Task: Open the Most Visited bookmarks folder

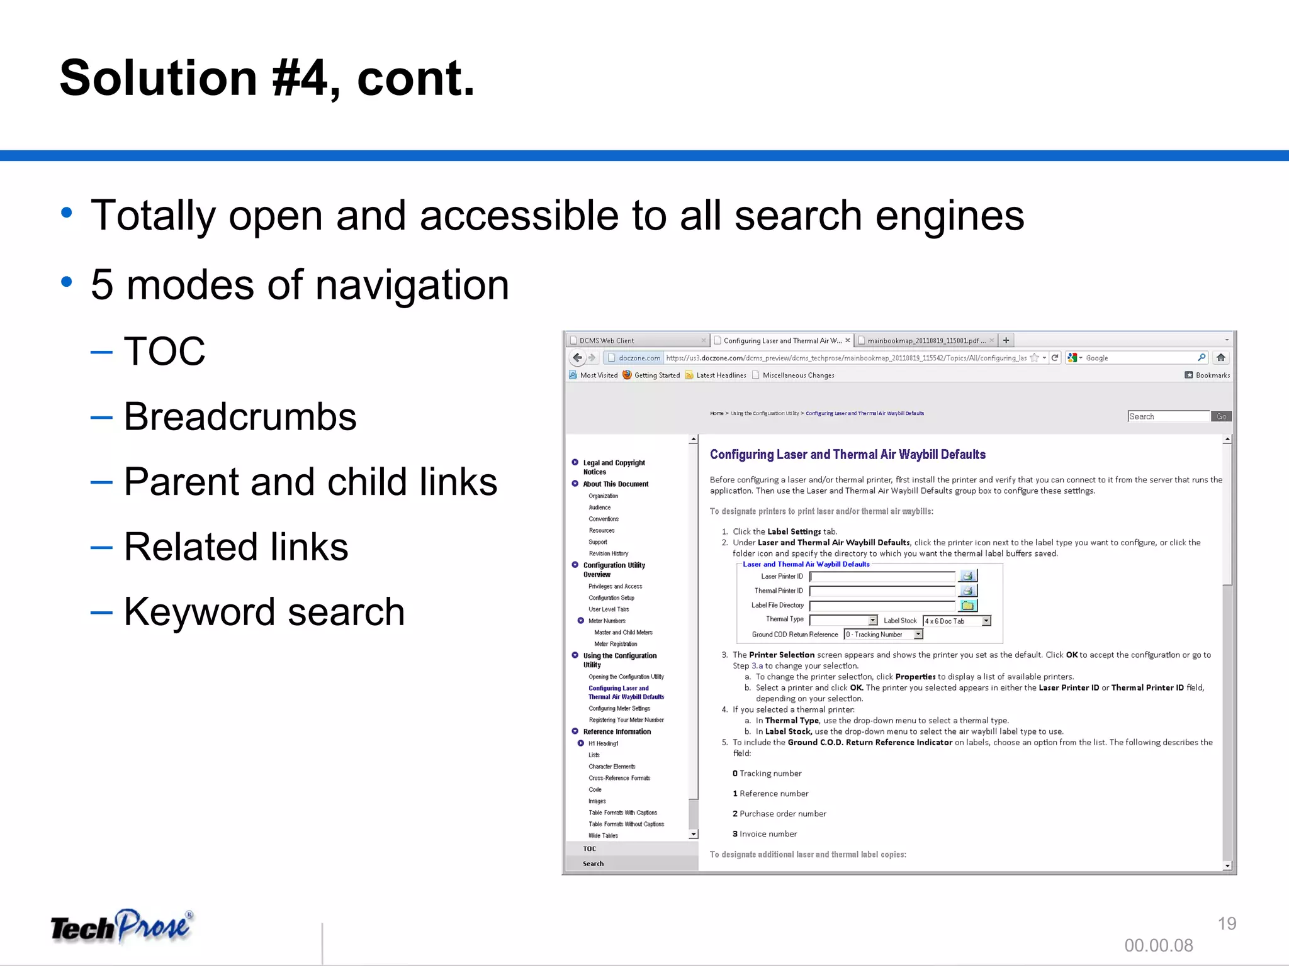Action: point(594,375)
